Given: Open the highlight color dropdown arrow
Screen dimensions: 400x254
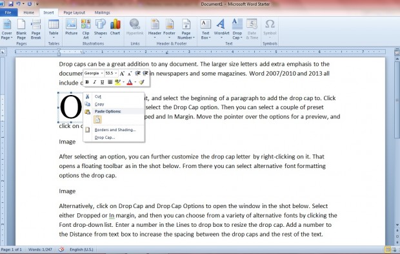Looking at the screenshot, I should [x=123, y=82].
